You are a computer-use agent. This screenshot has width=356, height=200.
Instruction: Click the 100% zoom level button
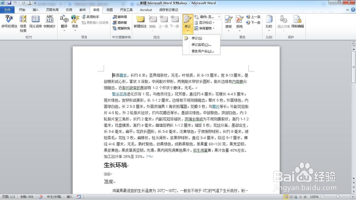point(314,197)
